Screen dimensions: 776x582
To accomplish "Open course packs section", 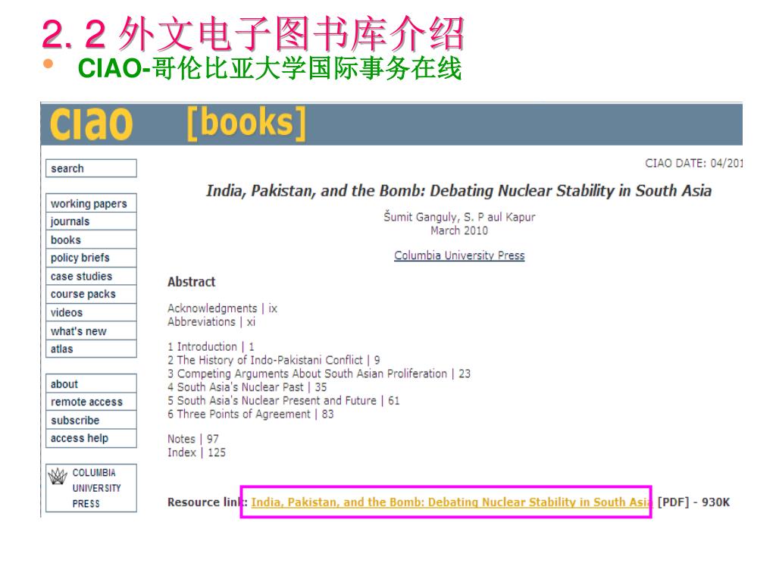I will (x=91, y=294).
